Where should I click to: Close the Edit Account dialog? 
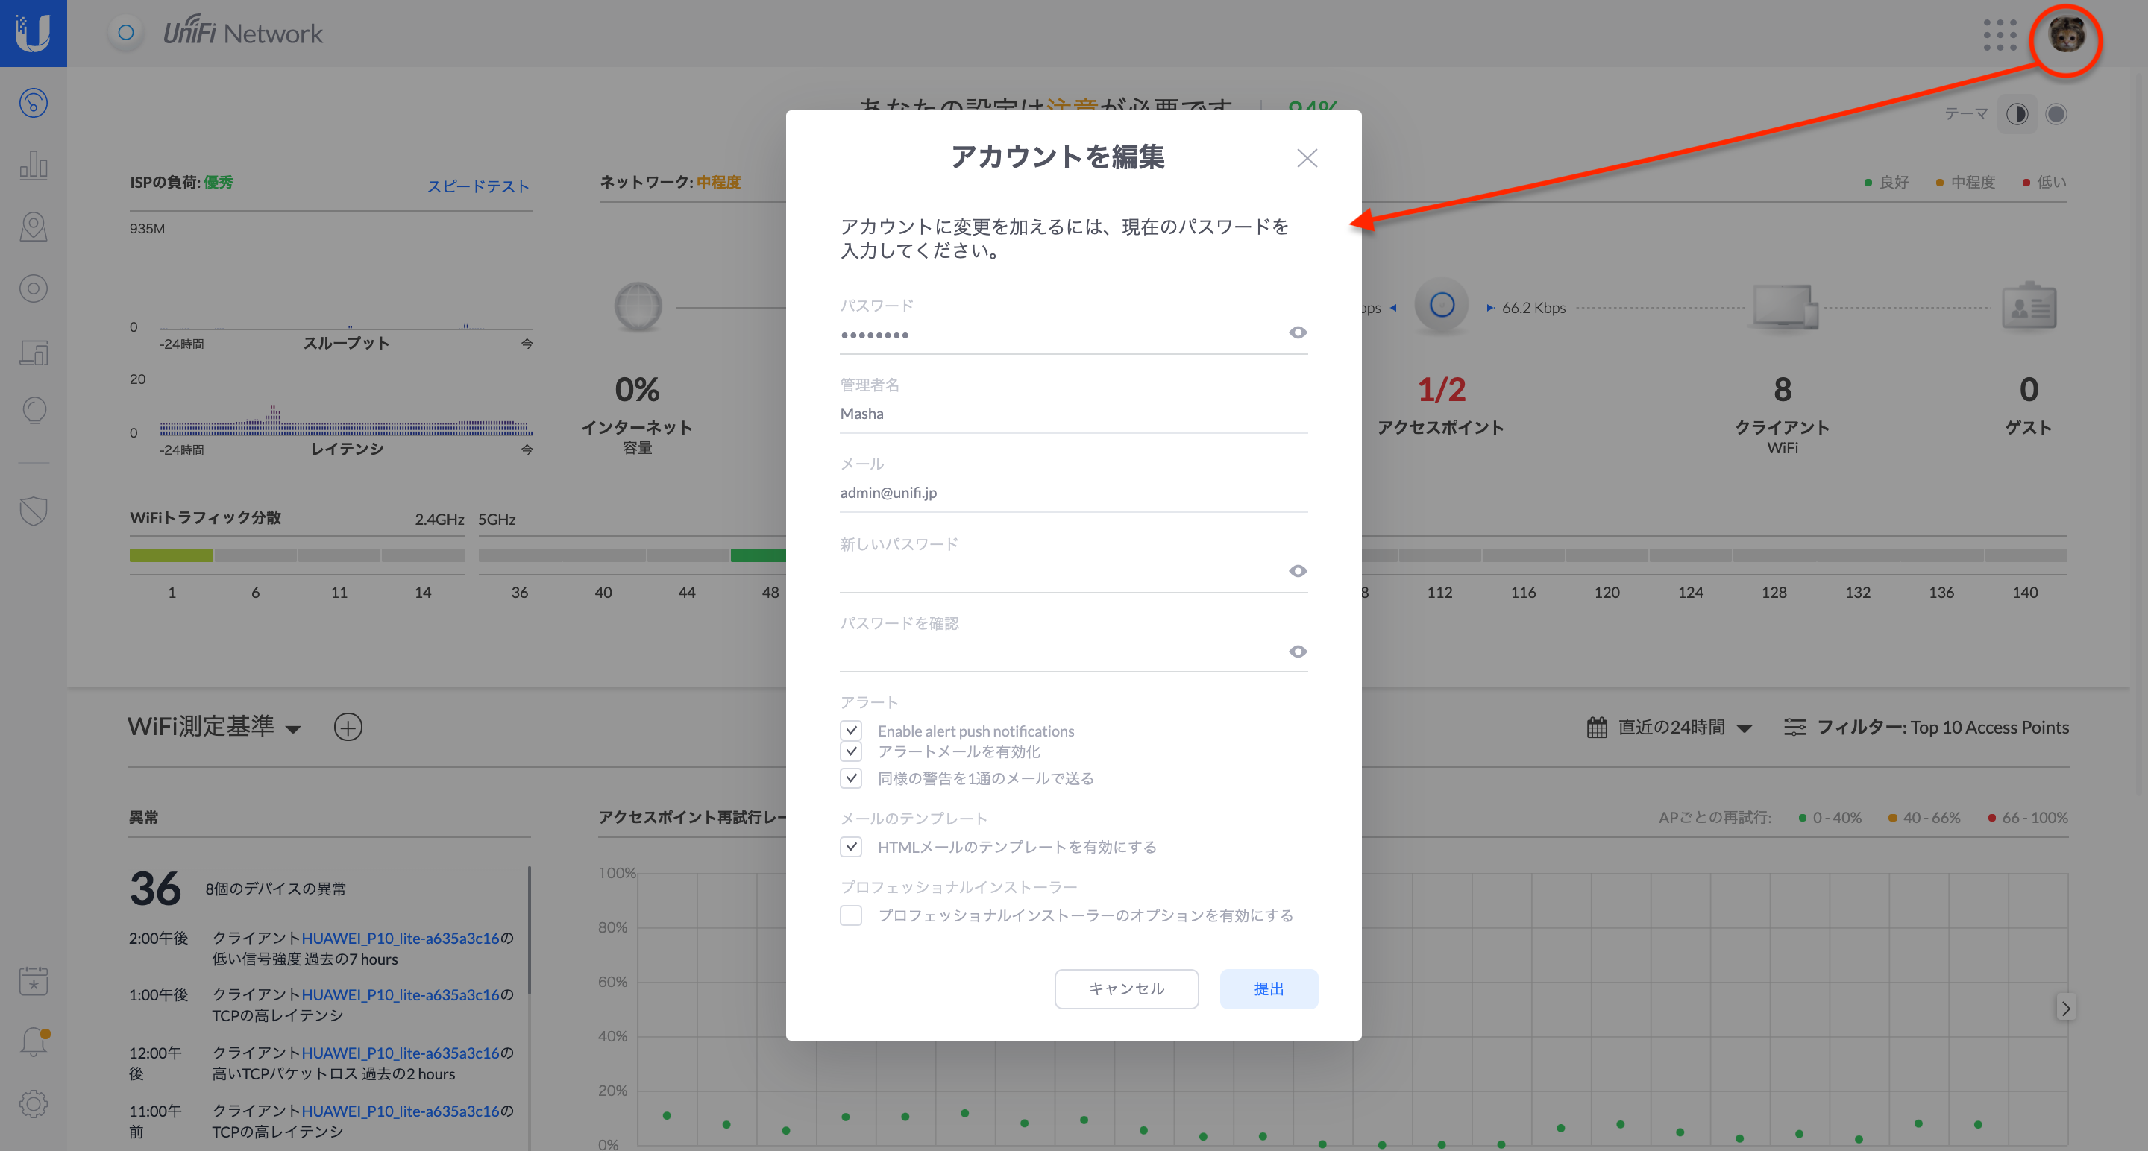pos(1307,158)
